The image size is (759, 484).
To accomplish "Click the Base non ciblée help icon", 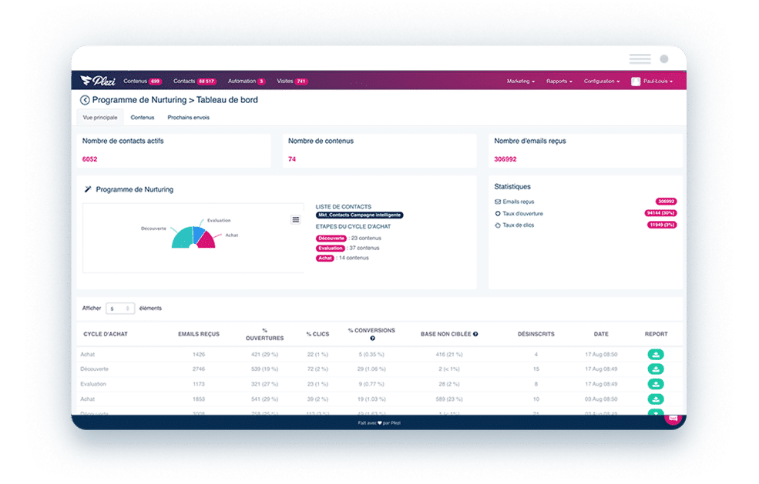I will pos(475,334).
